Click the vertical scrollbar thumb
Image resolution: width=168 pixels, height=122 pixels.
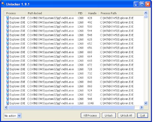click(x=146, y=16)
